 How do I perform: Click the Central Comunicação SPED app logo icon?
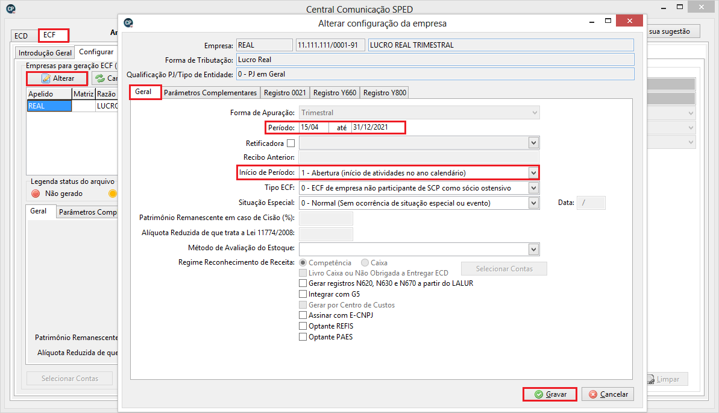tap(10, 8)
